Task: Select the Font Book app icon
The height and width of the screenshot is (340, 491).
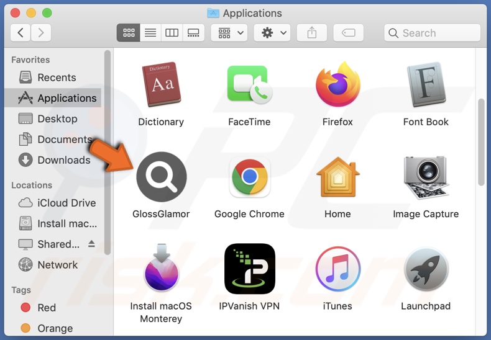Action: (x=426, y=84)
